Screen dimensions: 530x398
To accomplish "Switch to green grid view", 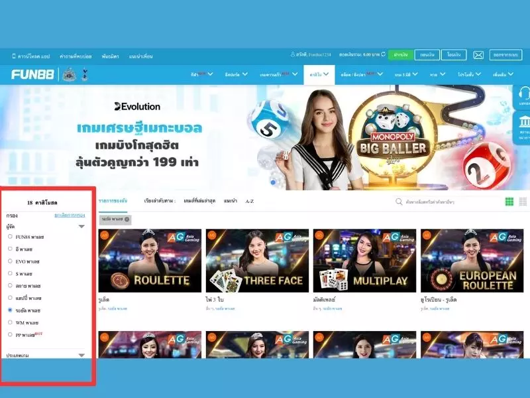I will click(509, 202).
